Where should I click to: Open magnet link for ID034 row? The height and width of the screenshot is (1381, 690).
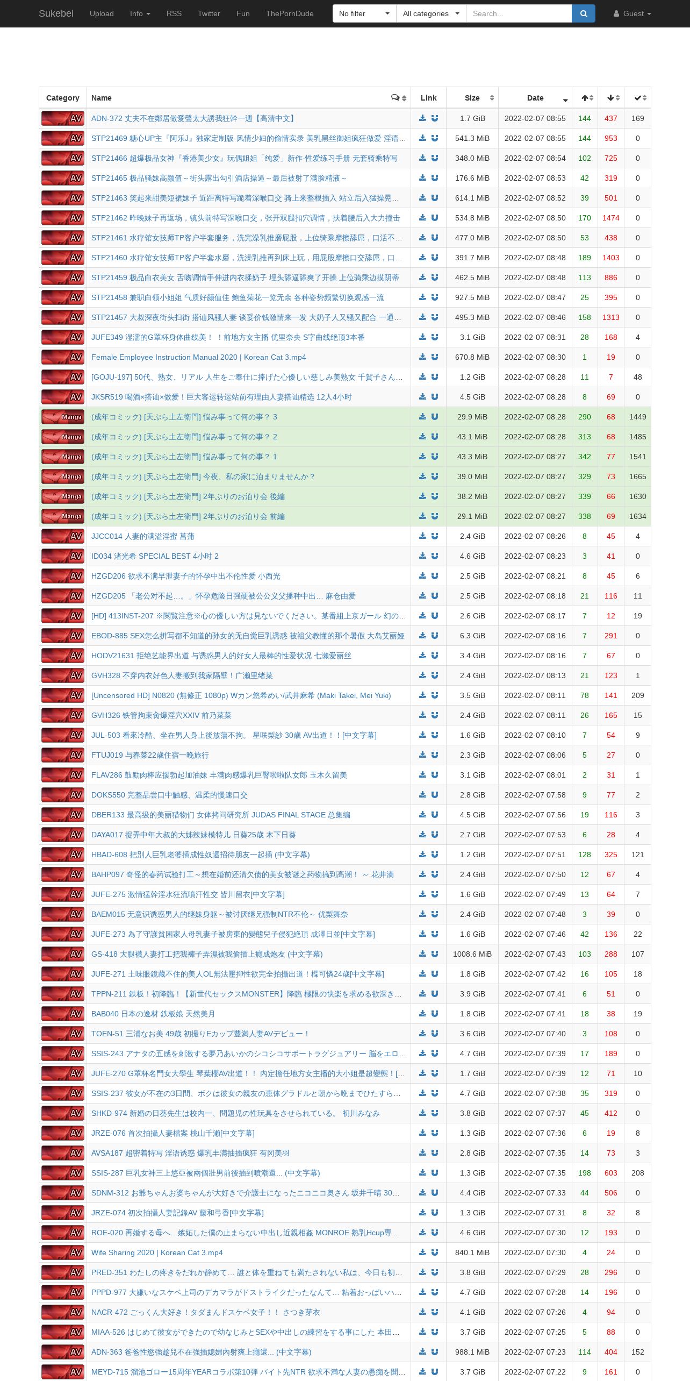pyautogui.click(x=434, y=556)
